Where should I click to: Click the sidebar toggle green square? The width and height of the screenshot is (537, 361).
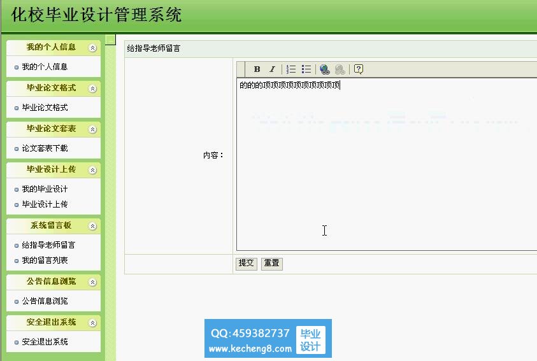pos(110,39)
